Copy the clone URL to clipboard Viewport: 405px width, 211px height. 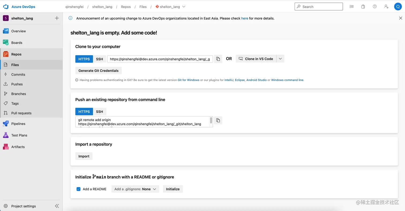(218, 59)
